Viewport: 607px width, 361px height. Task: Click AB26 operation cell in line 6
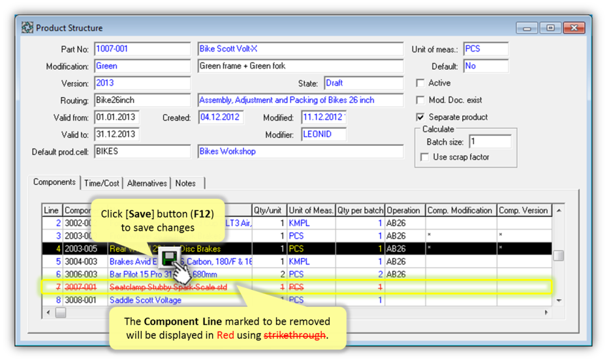pyautogui.click(x=405, y=274)
